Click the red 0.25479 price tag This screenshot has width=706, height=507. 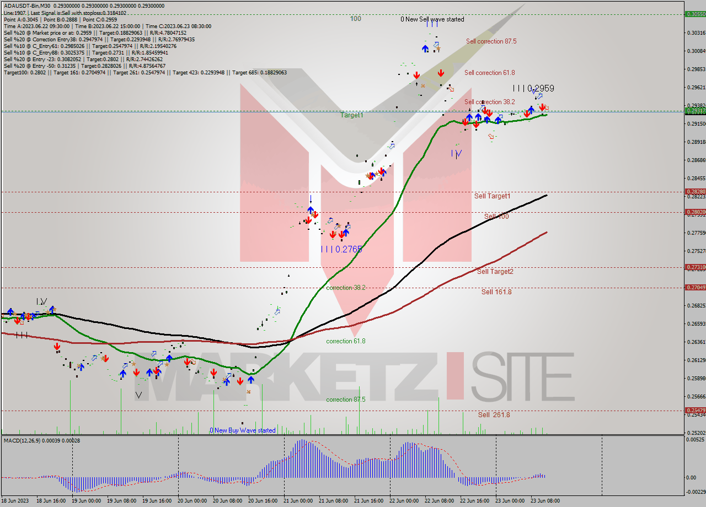pos(695,410)
